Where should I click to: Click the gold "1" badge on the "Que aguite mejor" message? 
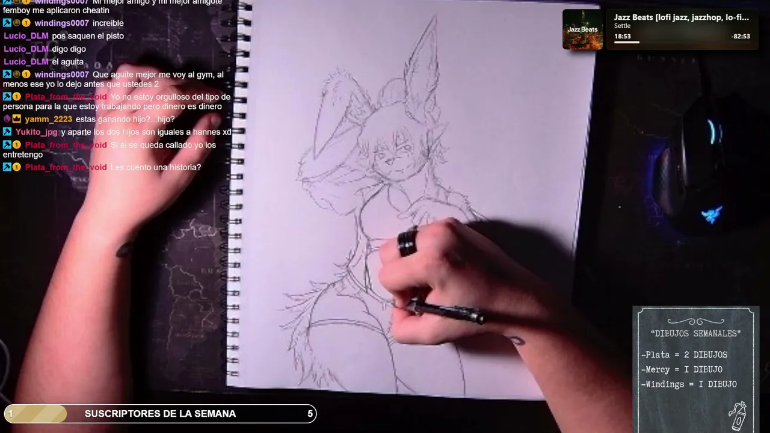click(x=26, y=75)
